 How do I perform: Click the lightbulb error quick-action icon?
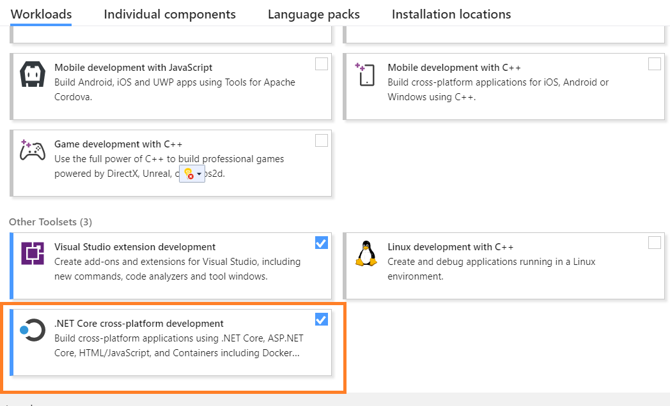(189, 174)
